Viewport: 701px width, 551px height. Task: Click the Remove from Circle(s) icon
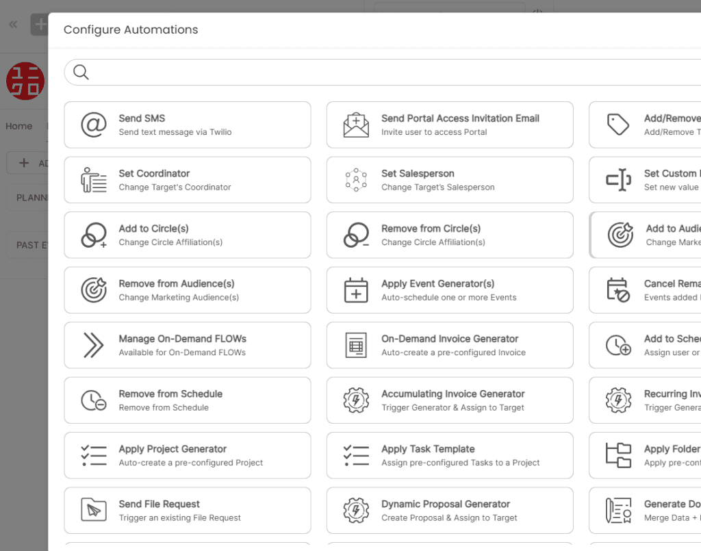coord(356,235)
